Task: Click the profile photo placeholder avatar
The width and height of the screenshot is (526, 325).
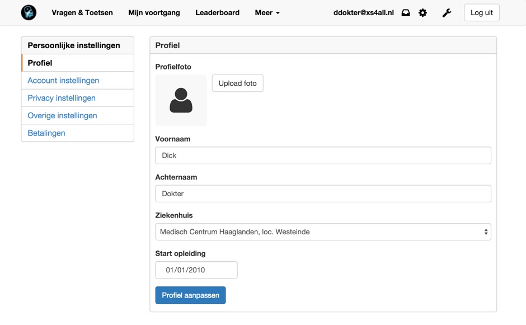Action: click(181, 100)
